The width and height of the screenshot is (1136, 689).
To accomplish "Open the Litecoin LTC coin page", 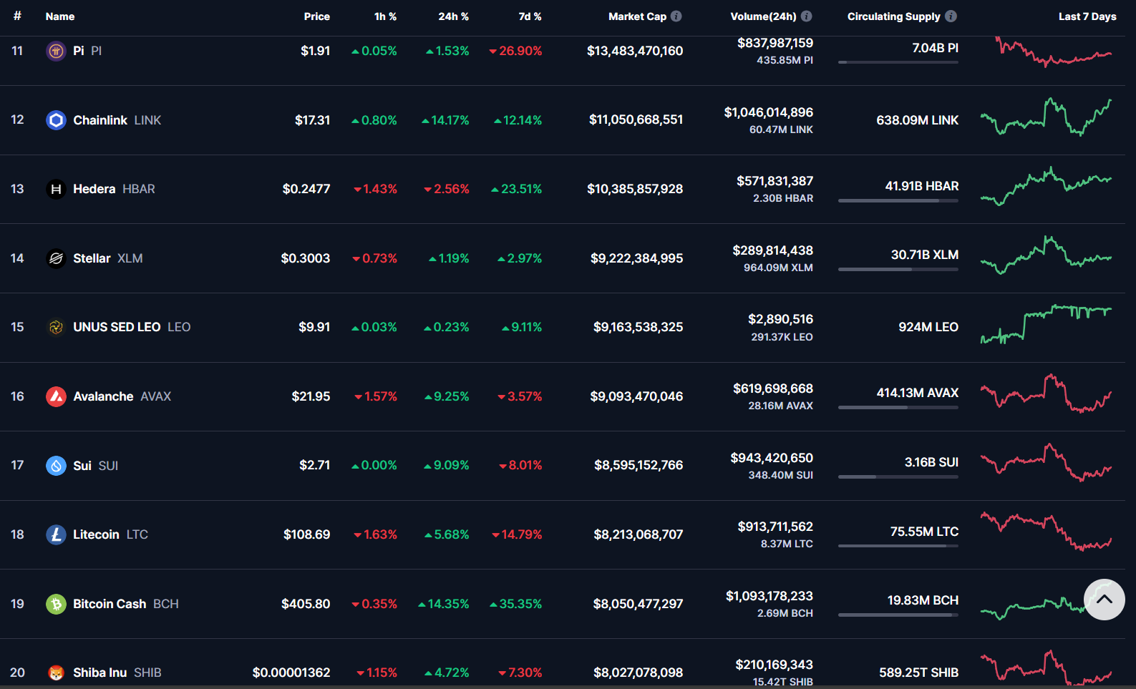I will coord(111,534).
